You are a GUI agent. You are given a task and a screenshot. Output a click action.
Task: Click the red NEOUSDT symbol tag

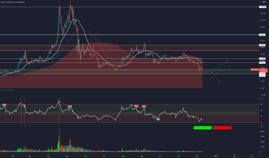[x=255, y=70]
